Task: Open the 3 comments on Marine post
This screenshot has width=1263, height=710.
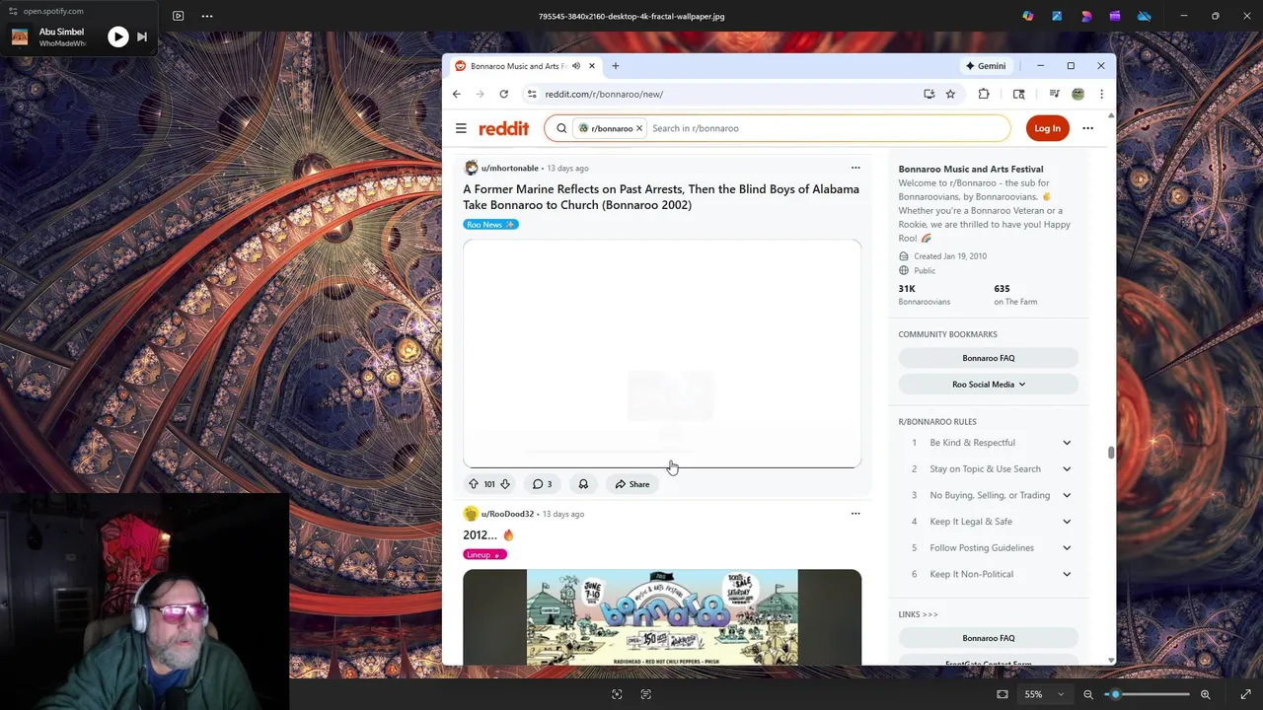Action: [543, 484]
